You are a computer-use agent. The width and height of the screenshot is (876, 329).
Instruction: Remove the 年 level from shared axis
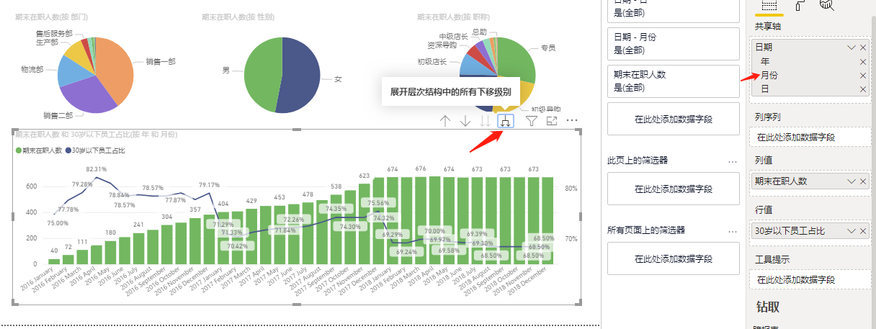click(x=863, y=61)
